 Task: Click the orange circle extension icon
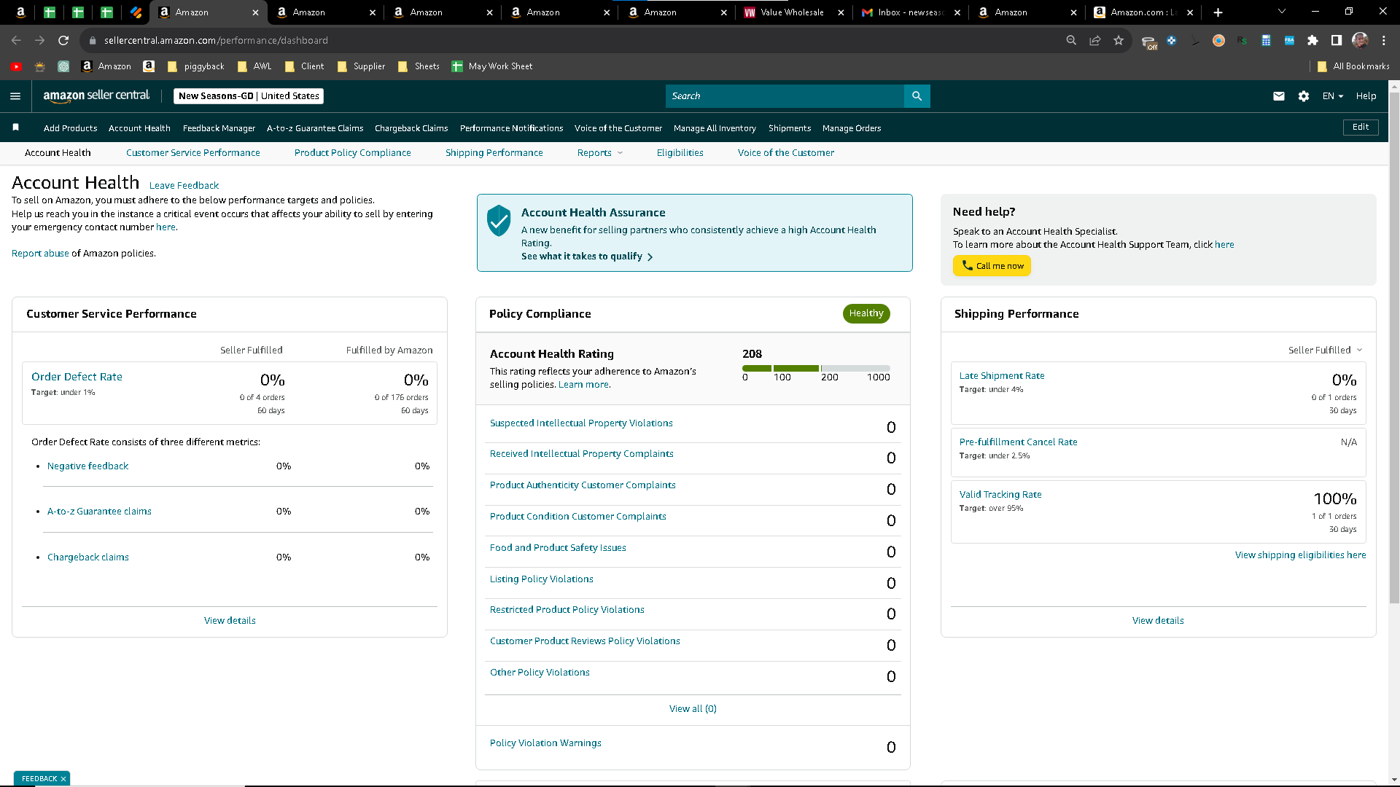coord(1218,41)
